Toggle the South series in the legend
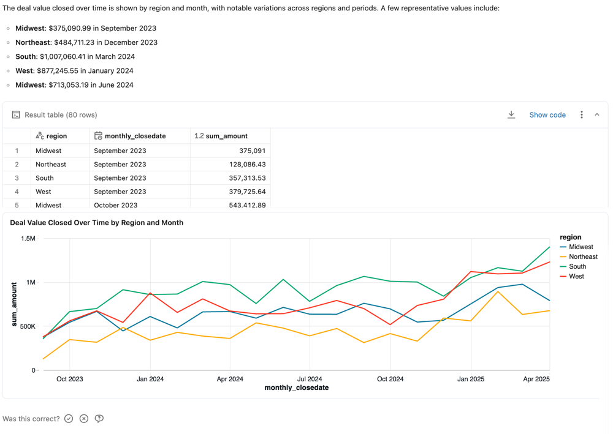This screenshot has height=434, width=613. pos(576,266)
